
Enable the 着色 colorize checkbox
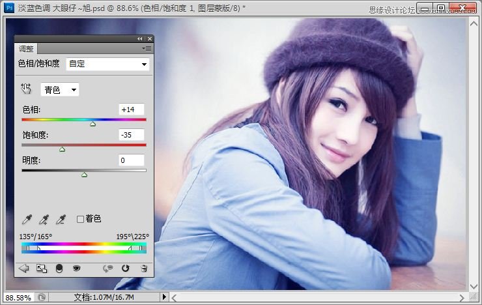point(80,219)
